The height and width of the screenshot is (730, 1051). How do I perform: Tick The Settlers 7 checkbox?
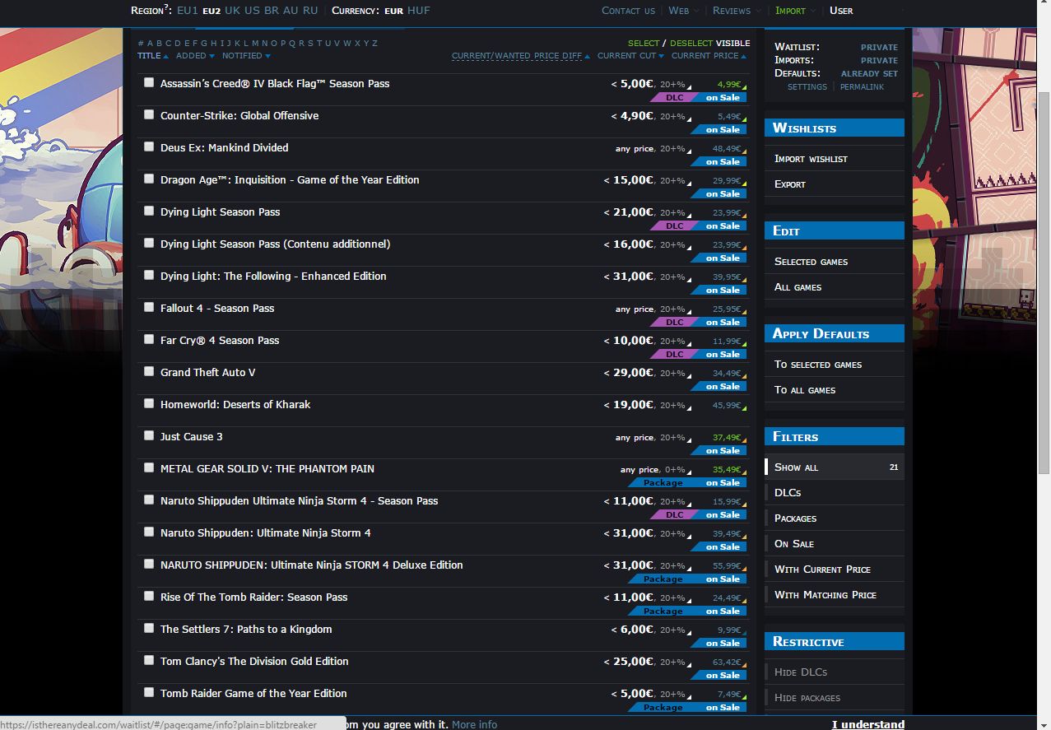149,628
